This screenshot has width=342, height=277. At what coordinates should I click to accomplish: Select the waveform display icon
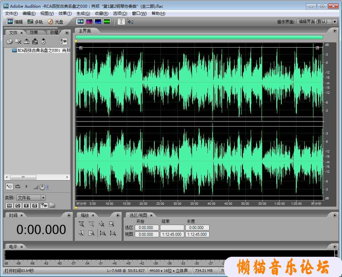click(x=81, y=21)
